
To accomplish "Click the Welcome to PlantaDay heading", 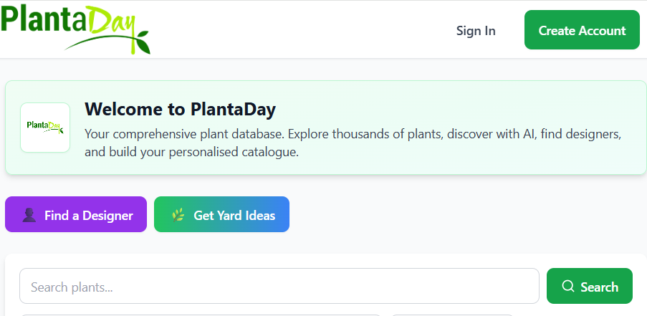I will point(180,110).
